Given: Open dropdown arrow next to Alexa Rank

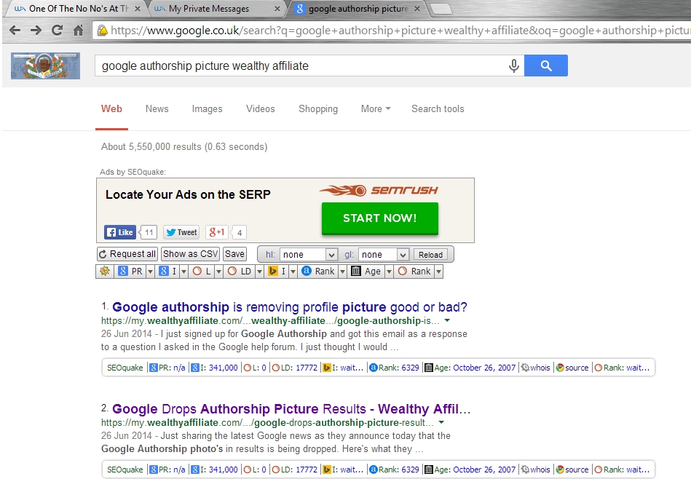Looking at the screenshot, I should click(x=342, y=272).
